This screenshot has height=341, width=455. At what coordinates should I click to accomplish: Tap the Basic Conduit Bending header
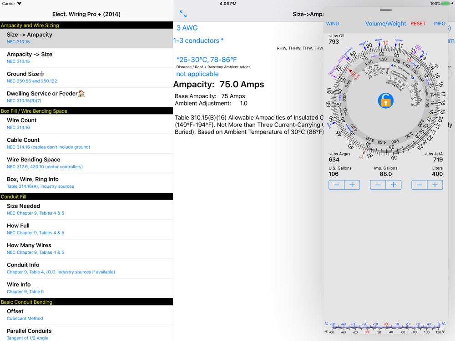[x=86, y=302]
